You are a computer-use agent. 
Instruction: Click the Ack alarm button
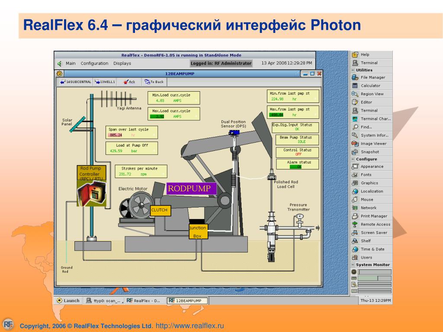(129, 82)
